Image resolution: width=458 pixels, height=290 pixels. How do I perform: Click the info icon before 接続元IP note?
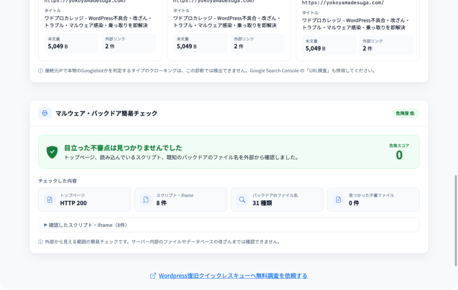pos(41,71)
